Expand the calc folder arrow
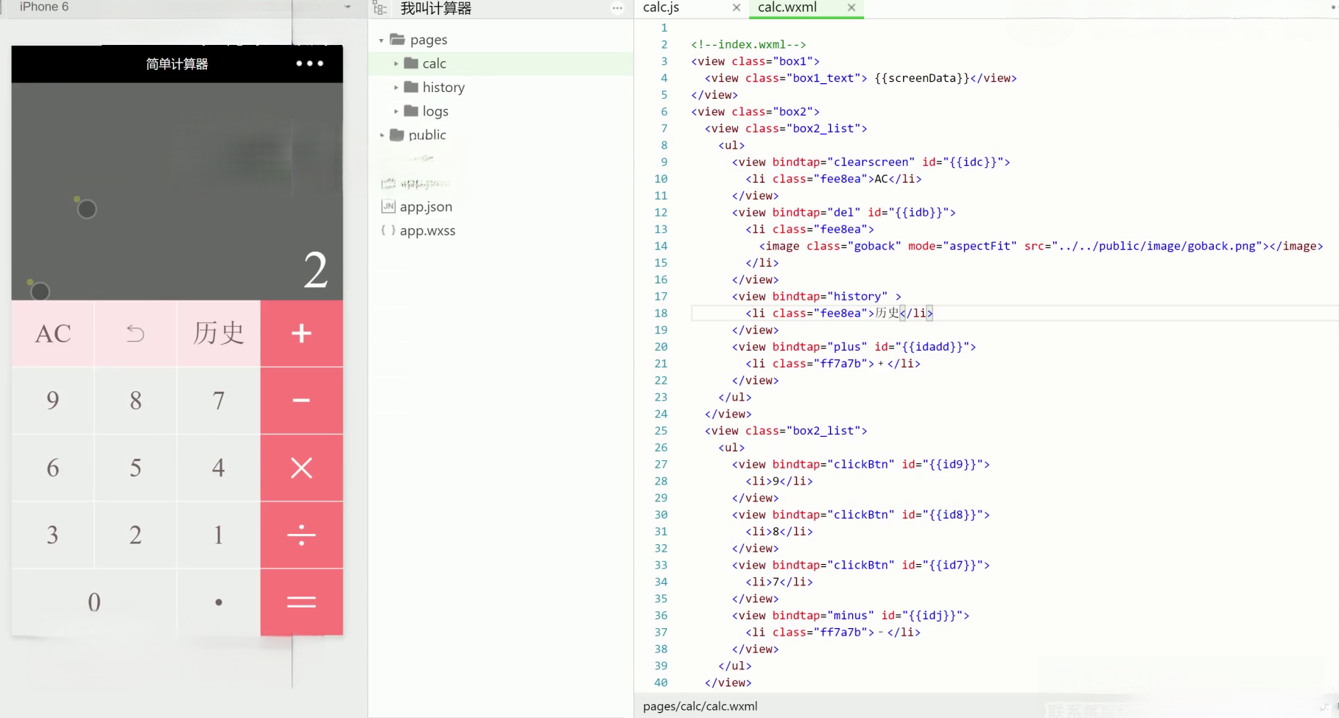 pyautogui.click(x=396, y=63)
